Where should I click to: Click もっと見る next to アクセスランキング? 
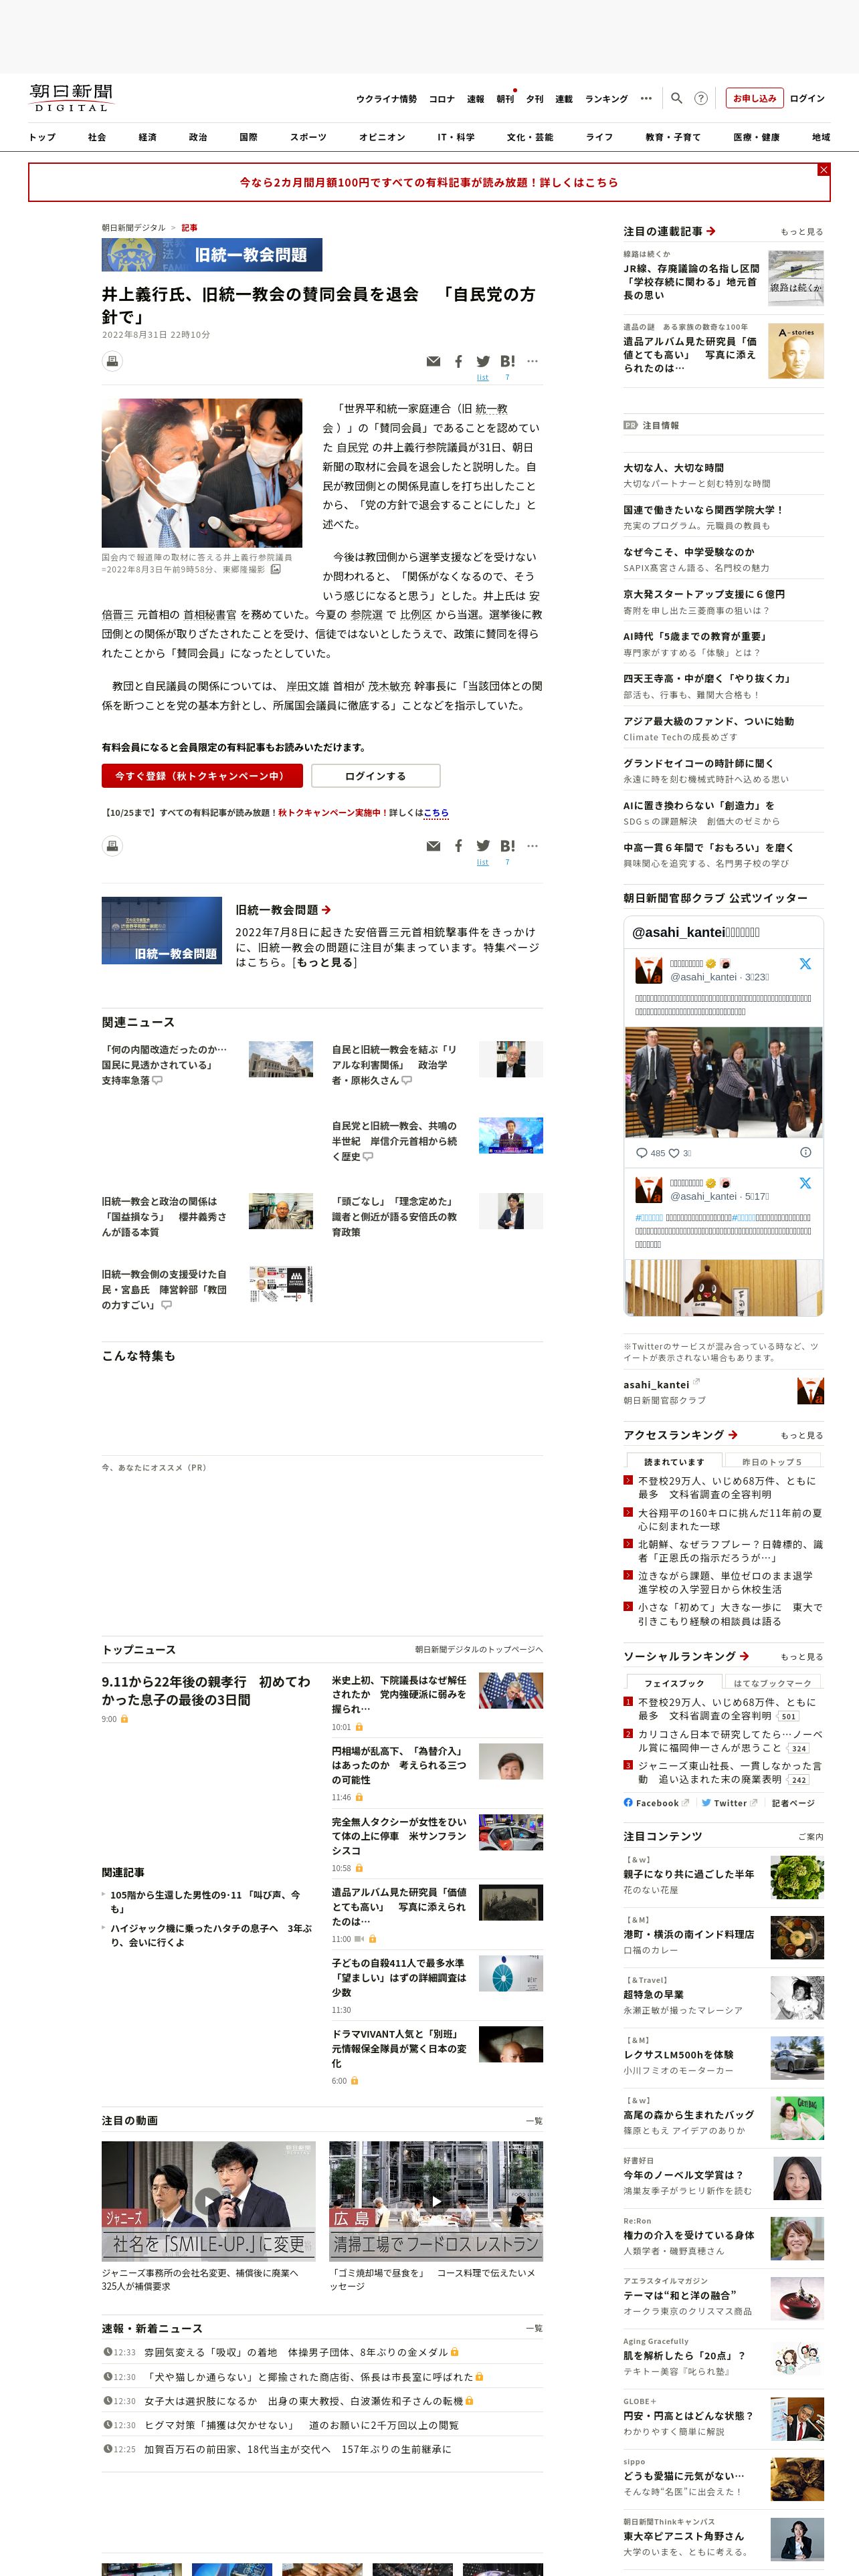(x=802, y=1435)
